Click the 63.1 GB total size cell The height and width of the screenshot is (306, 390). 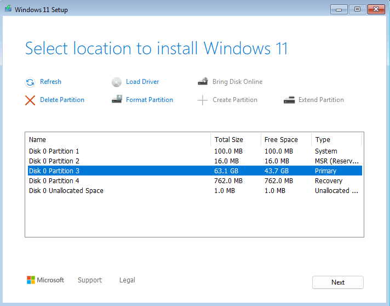(226, 171)
